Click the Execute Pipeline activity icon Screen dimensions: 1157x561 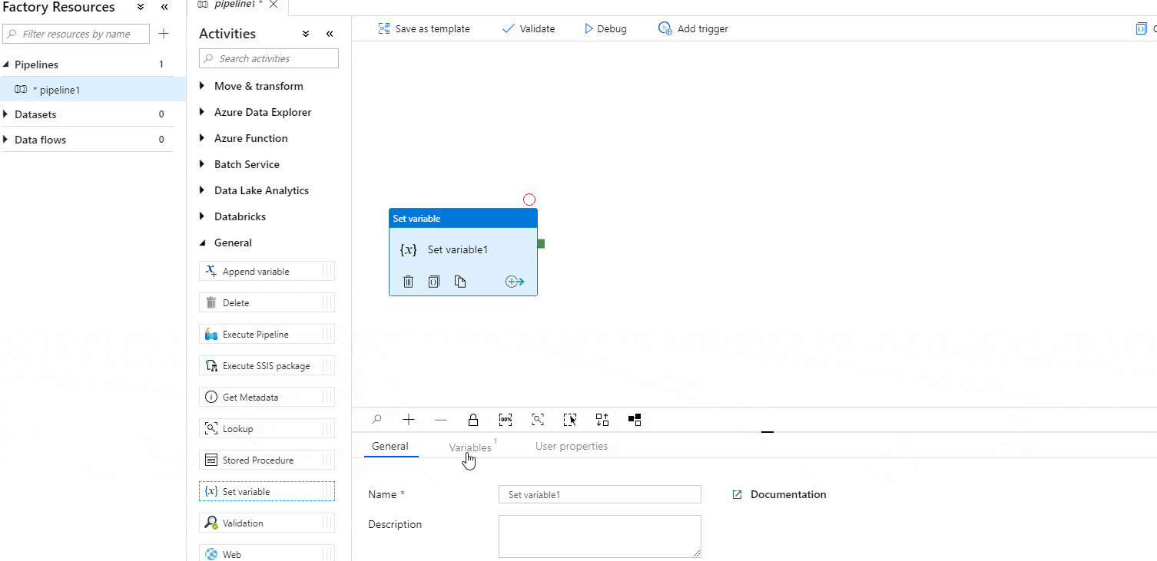coord(211,335)
